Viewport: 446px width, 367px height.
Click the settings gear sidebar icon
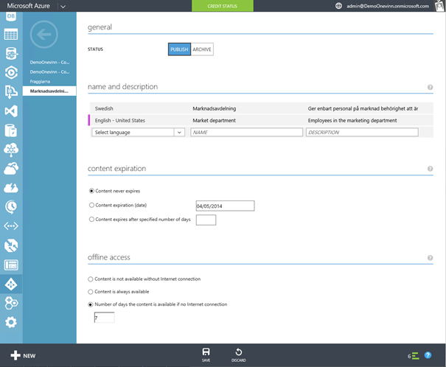(x=11, y=322)
